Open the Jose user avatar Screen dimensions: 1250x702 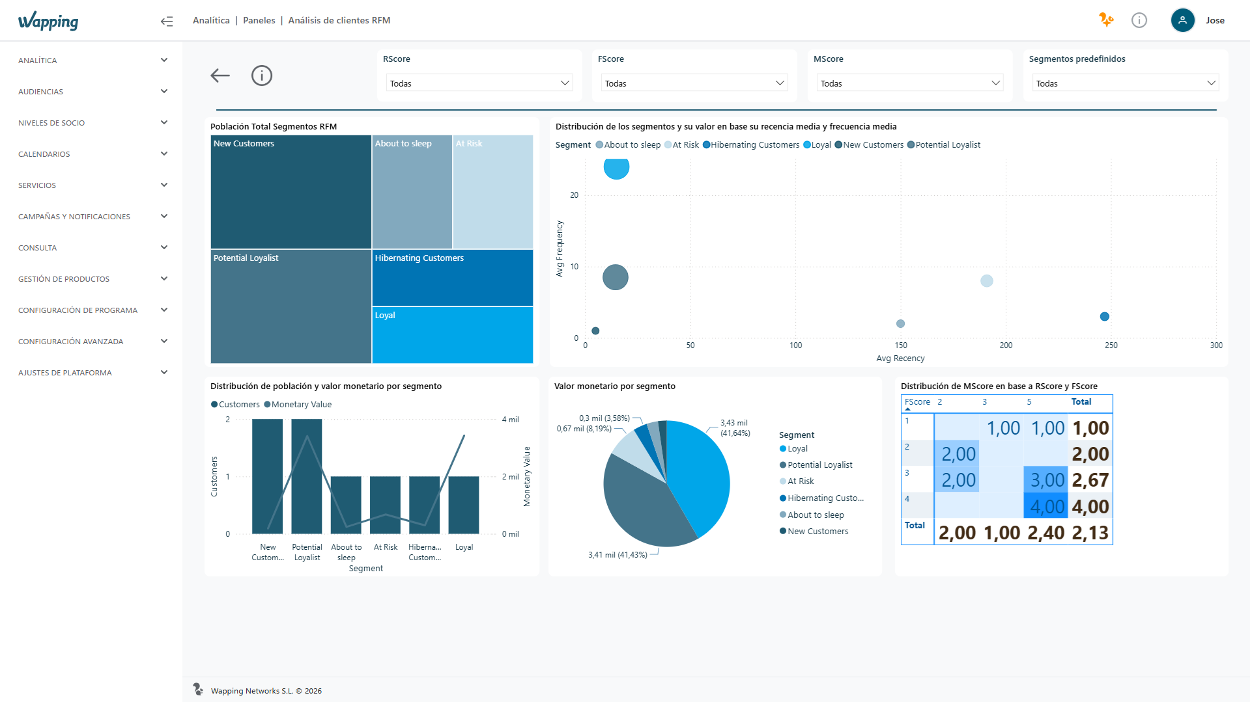click(1182, 20)
